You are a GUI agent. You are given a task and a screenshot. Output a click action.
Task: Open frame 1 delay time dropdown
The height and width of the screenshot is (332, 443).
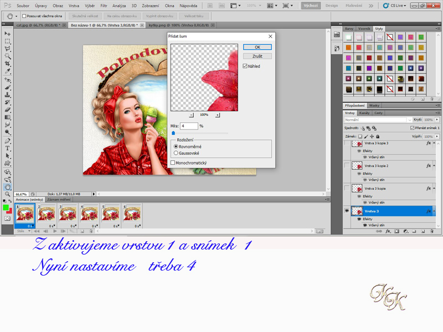31,226
